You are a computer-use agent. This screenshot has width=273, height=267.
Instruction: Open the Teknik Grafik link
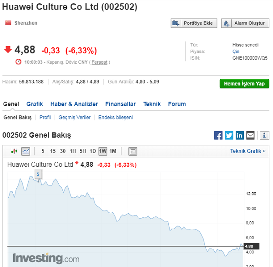[248, 151]
